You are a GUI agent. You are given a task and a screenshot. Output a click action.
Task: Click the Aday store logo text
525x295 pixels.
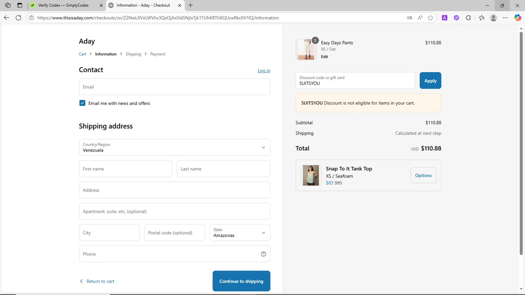pos(87,41)
